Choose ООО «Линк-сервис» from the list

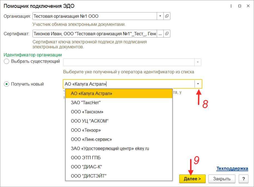119,139
